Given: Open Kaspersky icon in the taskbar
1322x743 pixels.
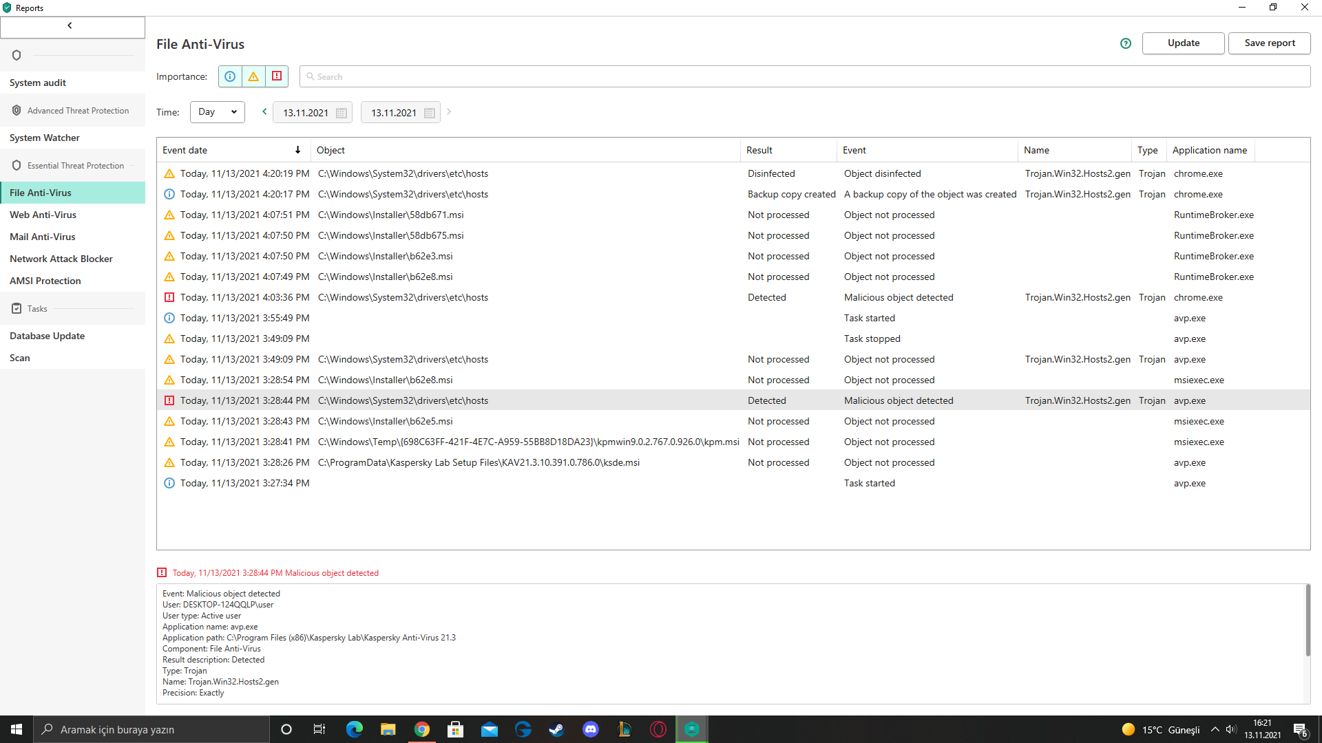Looking at the screenshot, I should pyautogui.click(x=692, y=729).
